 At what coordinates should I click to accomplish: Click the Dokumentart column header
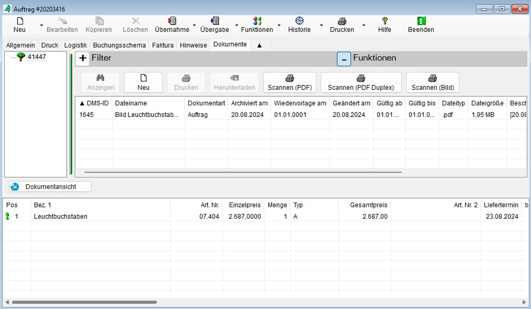pos(207,103)
